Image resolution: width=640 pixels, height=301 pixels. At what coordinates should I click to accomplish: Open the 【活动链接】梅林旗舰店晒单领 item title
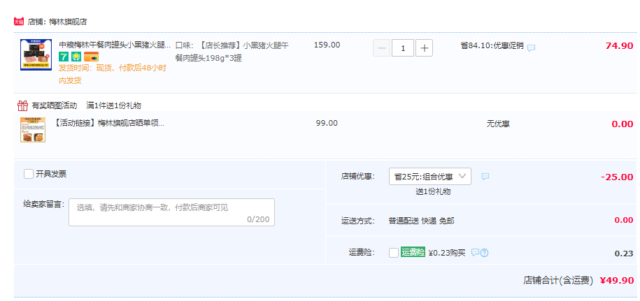[109, 123]
